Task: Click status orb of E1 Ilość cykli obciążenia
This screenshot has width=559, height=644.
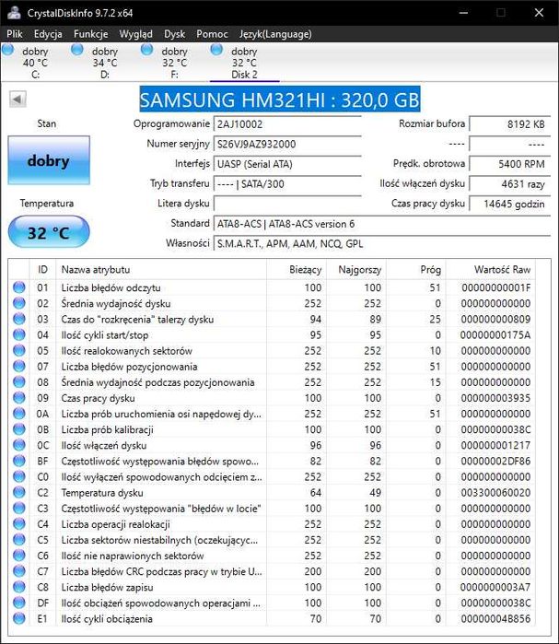Action: tap(19, 618)
